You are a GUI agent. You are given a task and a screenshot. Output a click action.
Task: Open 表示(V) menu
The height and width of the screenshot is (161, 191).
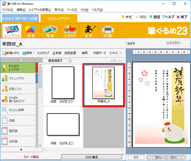pyautogui.click(x=59, y=10)
